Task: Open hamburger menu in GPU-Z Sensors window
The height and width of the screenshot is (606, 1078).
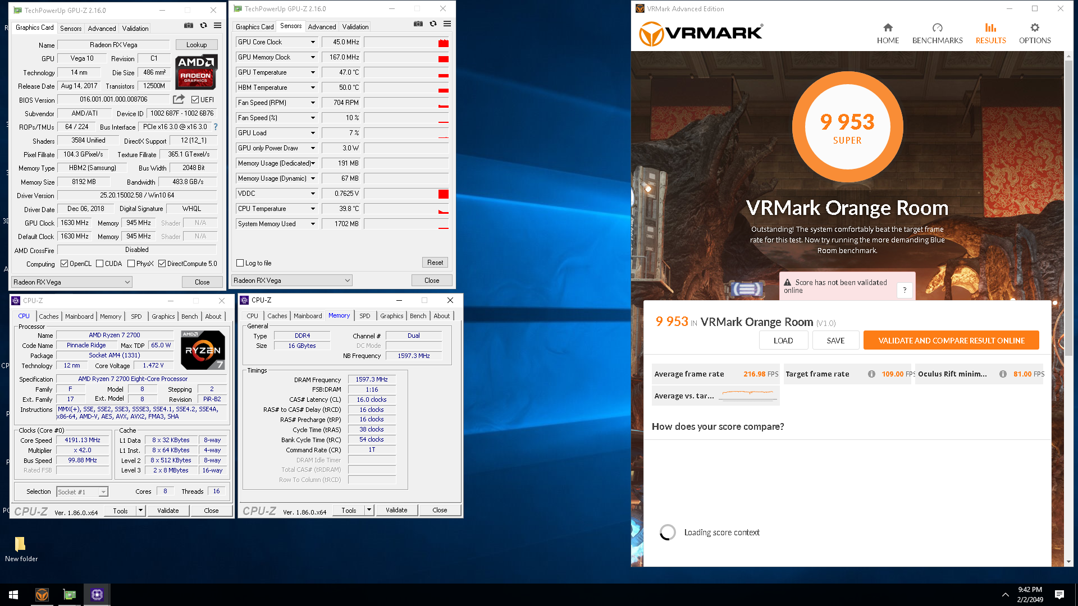Action: 447,24
